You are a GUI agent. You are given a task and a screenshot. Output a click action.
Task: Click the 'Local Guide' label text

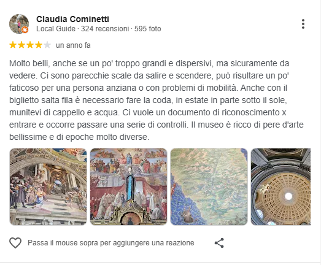[56, 29]
